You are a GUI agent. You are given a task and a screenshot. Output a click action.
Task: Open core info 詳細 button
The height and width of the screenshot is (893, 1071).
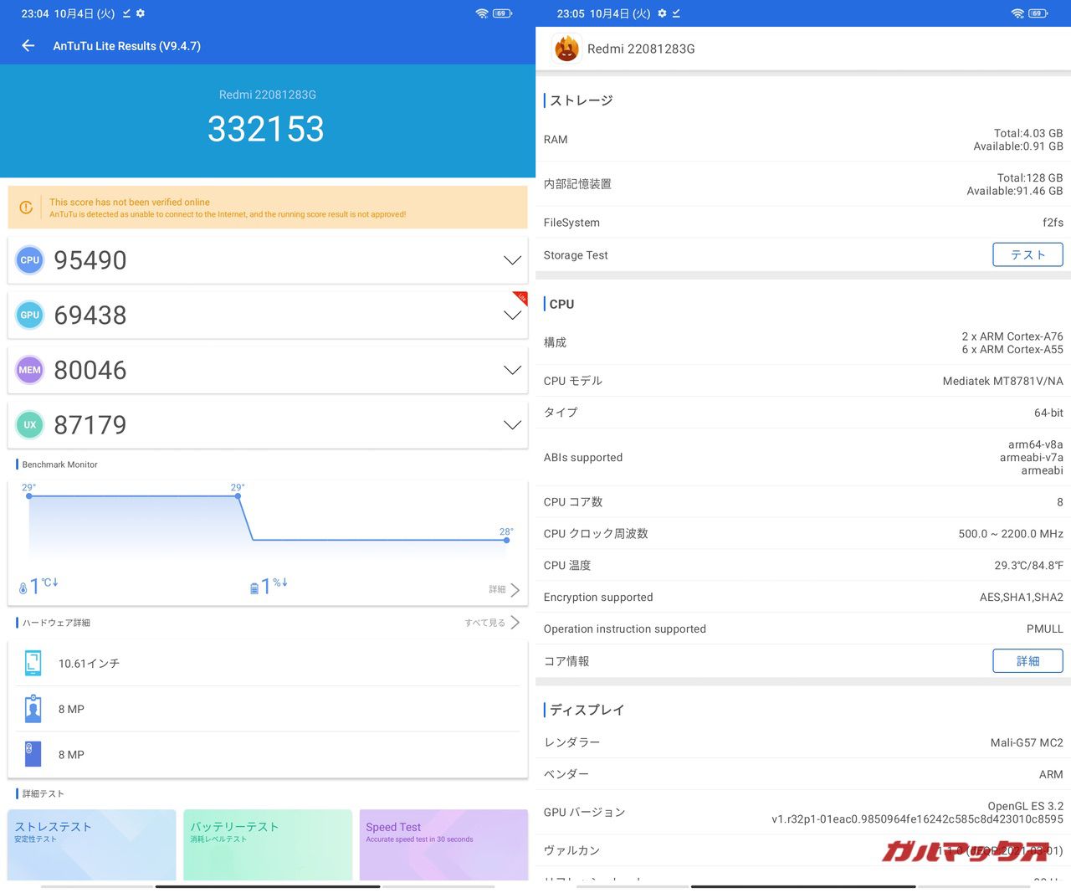pyautogui.click(x=1027, y=661)
